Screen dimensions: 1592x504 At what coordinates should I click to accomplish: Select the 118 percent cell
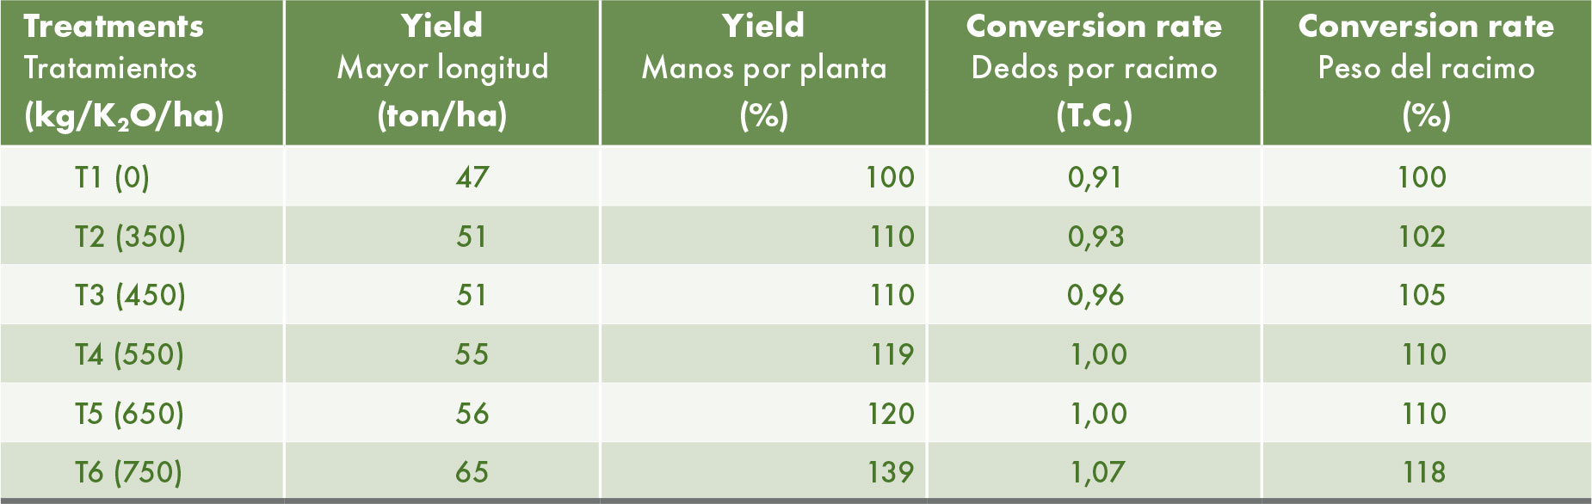point(1423,472)
